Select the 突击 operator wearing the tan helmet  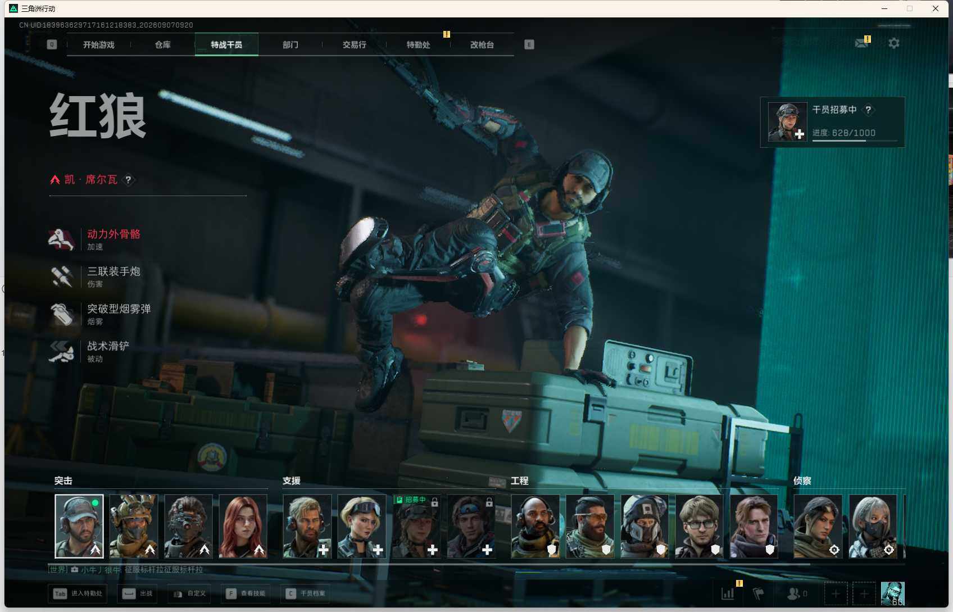coord(134,526)
